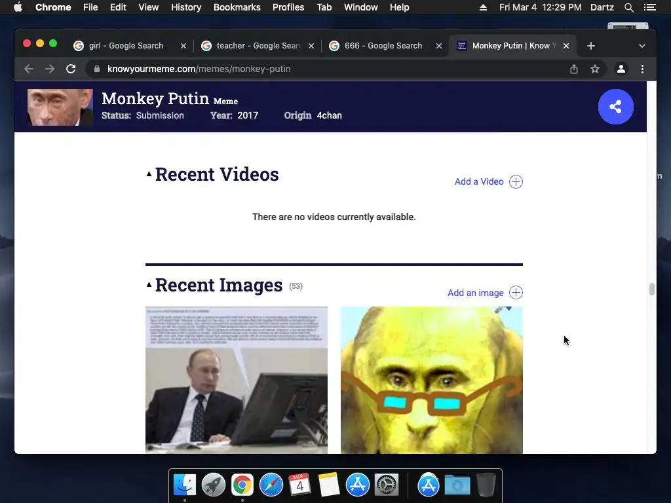Click the page vertical scrollbar thumb
Image resolution: width=671 pixels, height=503 pixels.
click(651, 289)
